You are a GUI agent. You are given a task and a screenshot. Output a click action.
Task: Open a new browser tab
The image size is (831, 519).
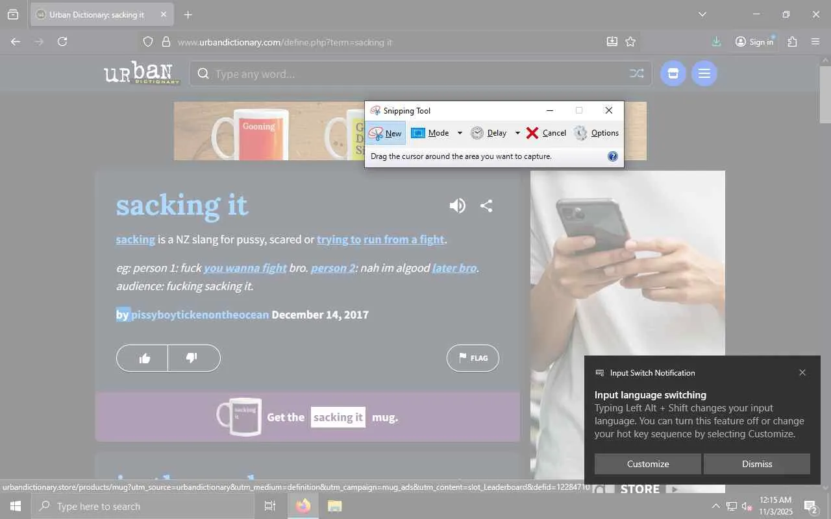(188, 14)
